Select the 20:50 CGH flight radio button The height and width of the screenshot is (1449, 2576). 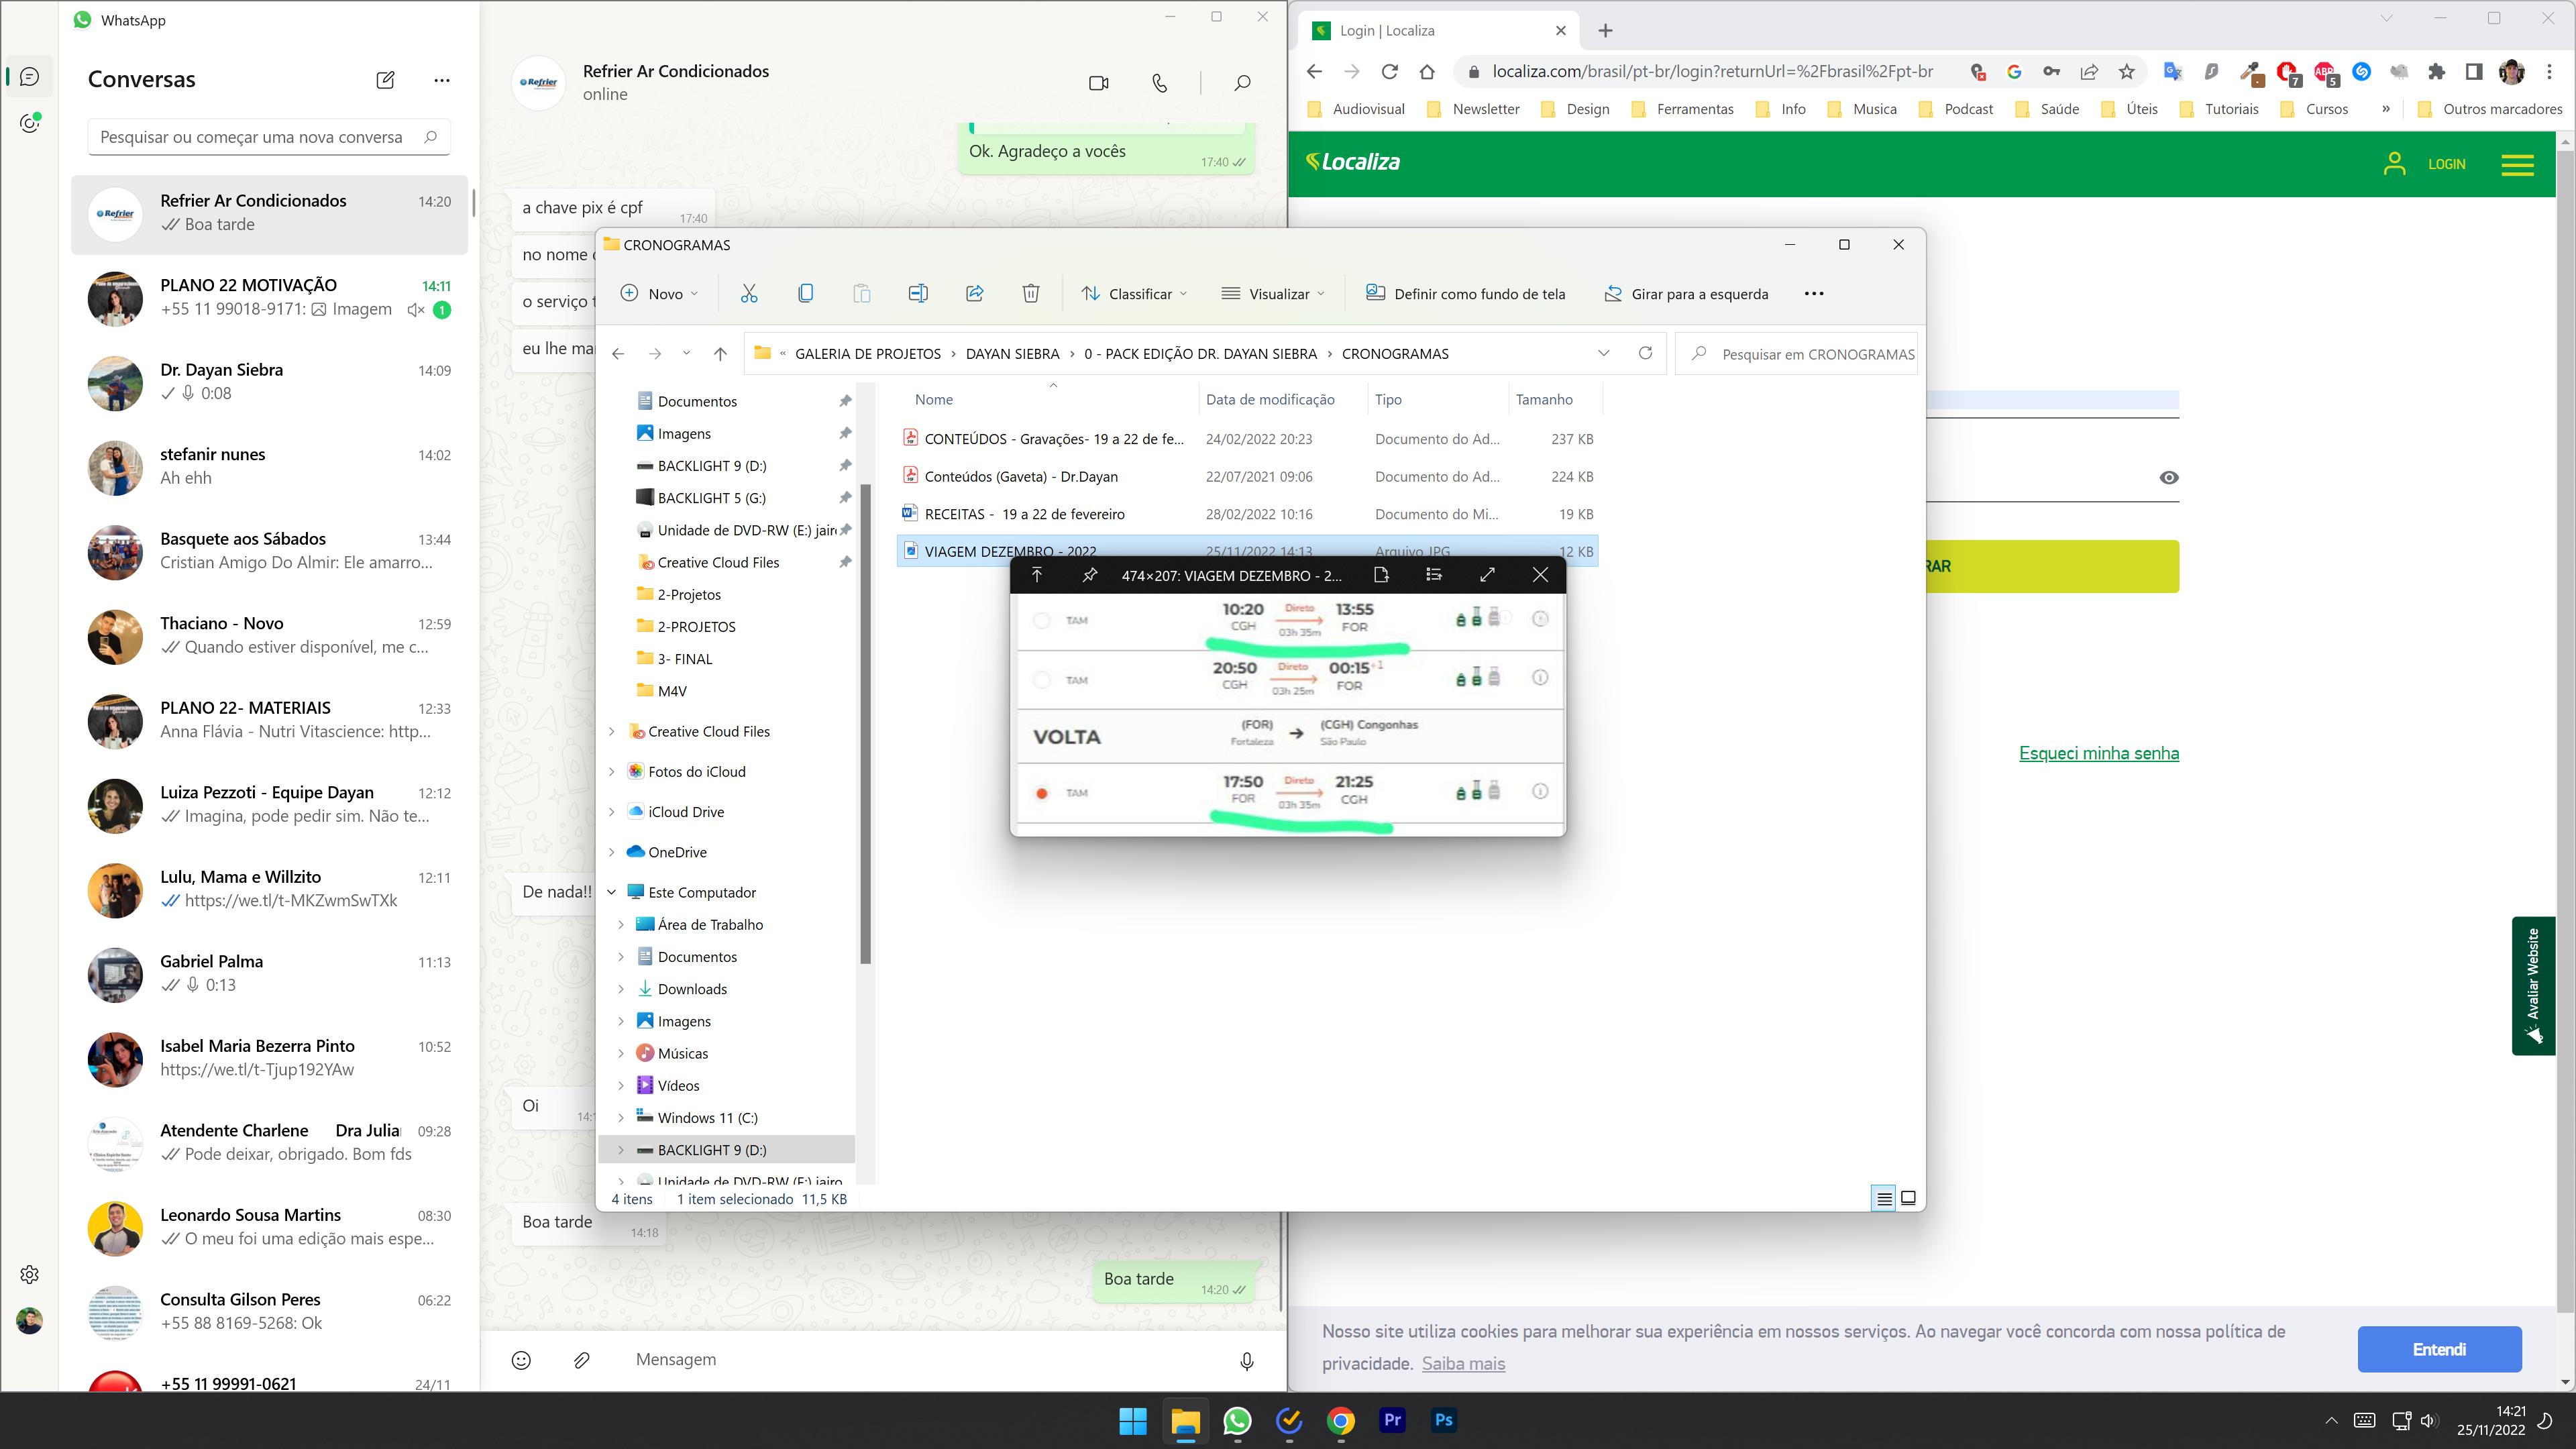click(1042, 680)
